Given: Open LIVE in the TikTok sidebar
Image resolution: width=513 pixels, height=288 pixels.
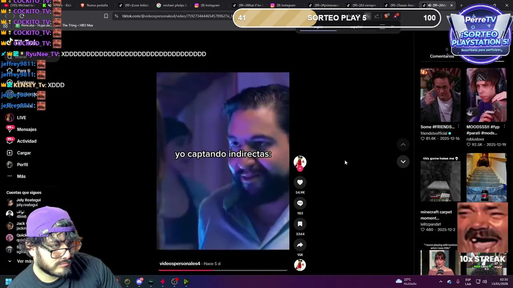Looking at the screenshot, I should pos(22,118).
